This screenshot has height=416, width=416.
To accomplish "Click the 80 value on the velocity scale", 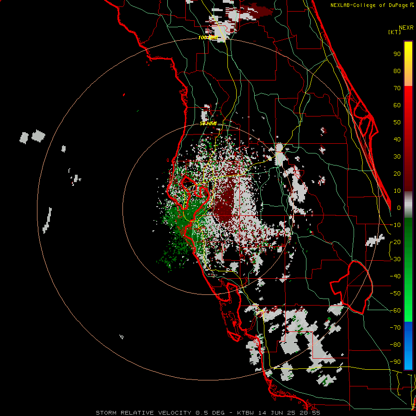I will (397, 71).
